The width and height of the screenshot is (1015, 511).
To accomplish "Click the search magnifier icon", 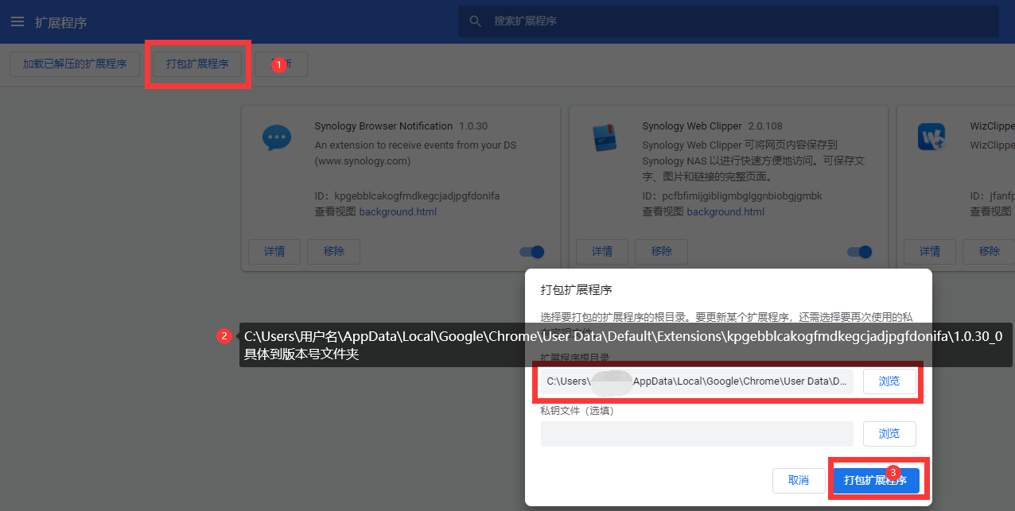I will (x=476, y=21).
